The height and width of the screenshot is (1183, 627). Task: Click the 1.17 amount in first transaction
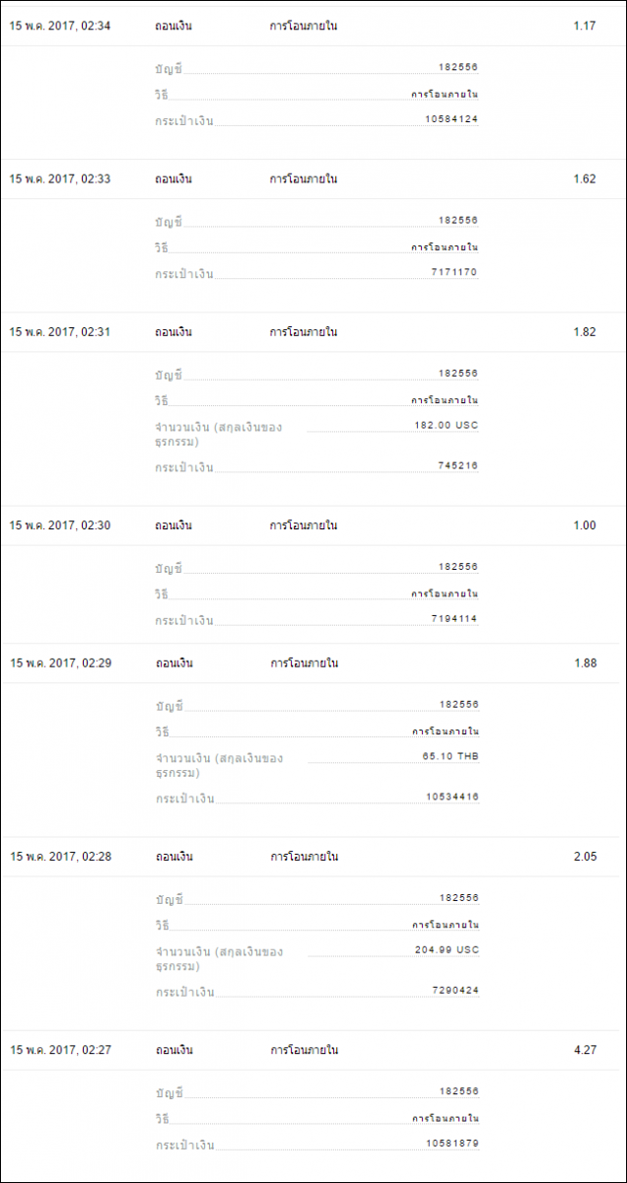click(x=585, y=26)
